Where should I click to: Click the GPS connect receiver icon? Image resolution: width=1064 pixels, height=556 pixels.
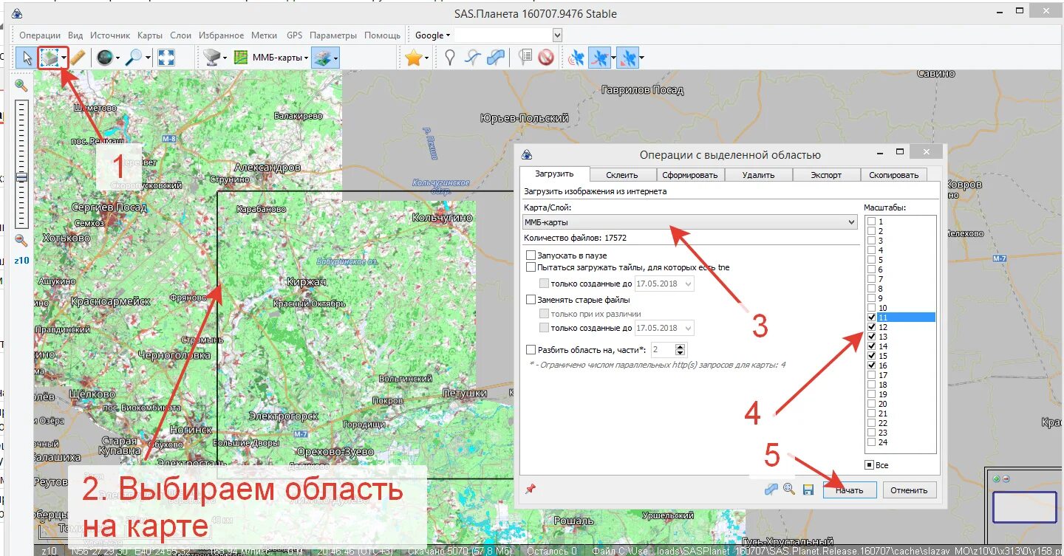coord(576,58)
